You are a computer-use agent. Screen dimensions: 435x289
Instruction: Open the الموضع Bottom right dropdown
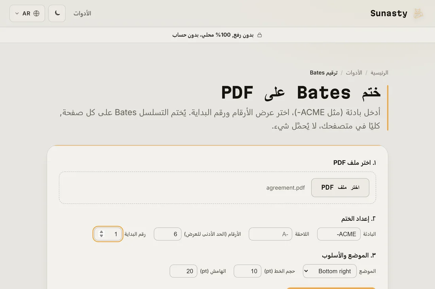(x=329, y=271)
